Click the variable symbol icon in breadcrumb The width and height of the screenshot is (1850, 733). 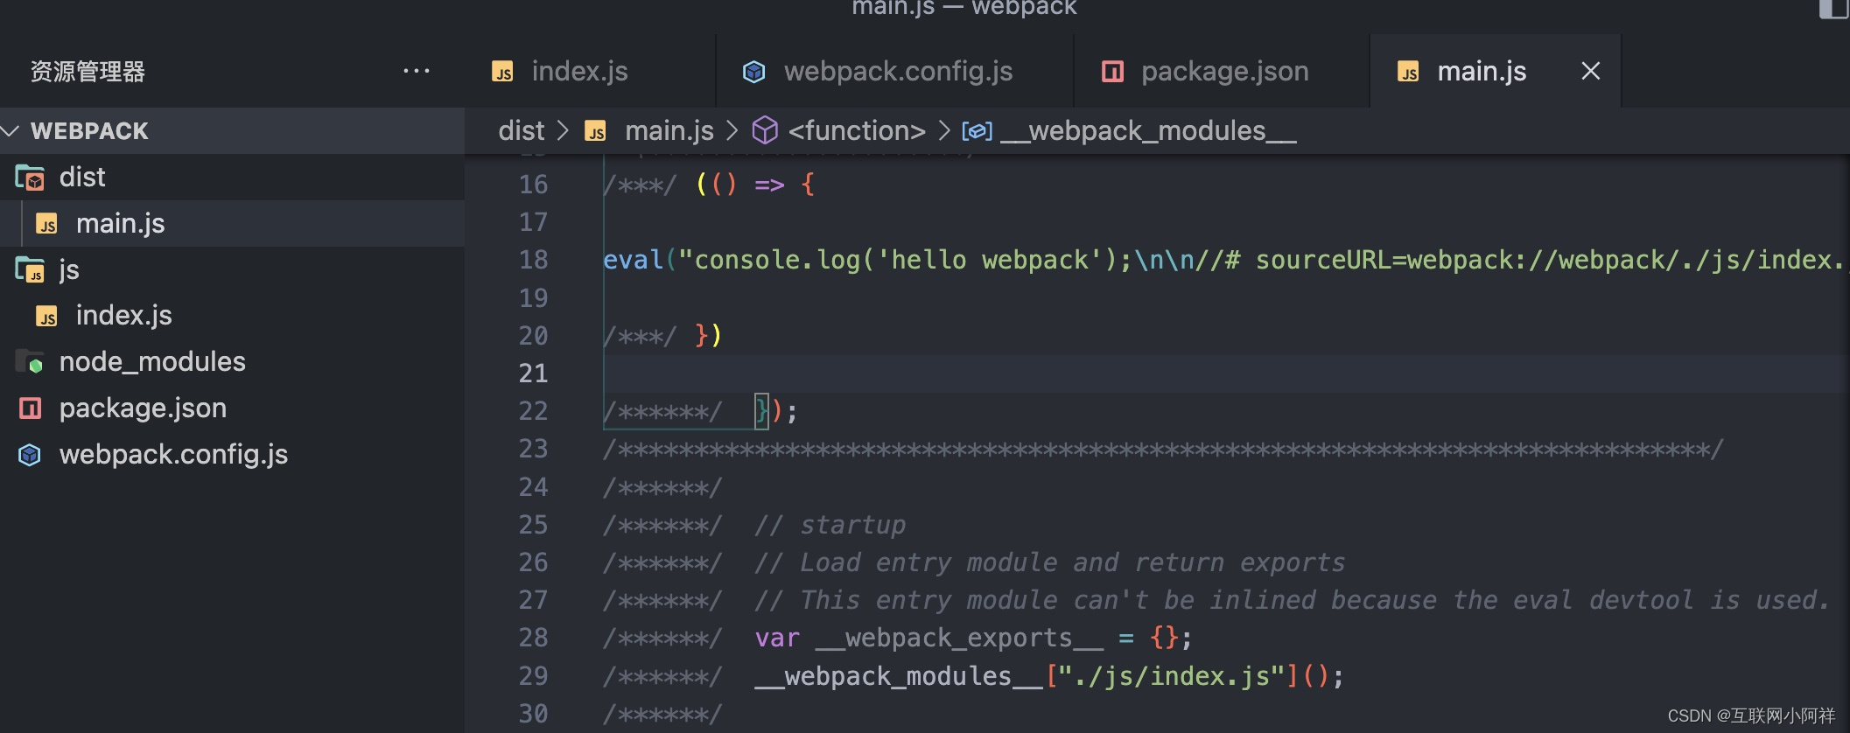pyautogui.click(x=978, y=131)
